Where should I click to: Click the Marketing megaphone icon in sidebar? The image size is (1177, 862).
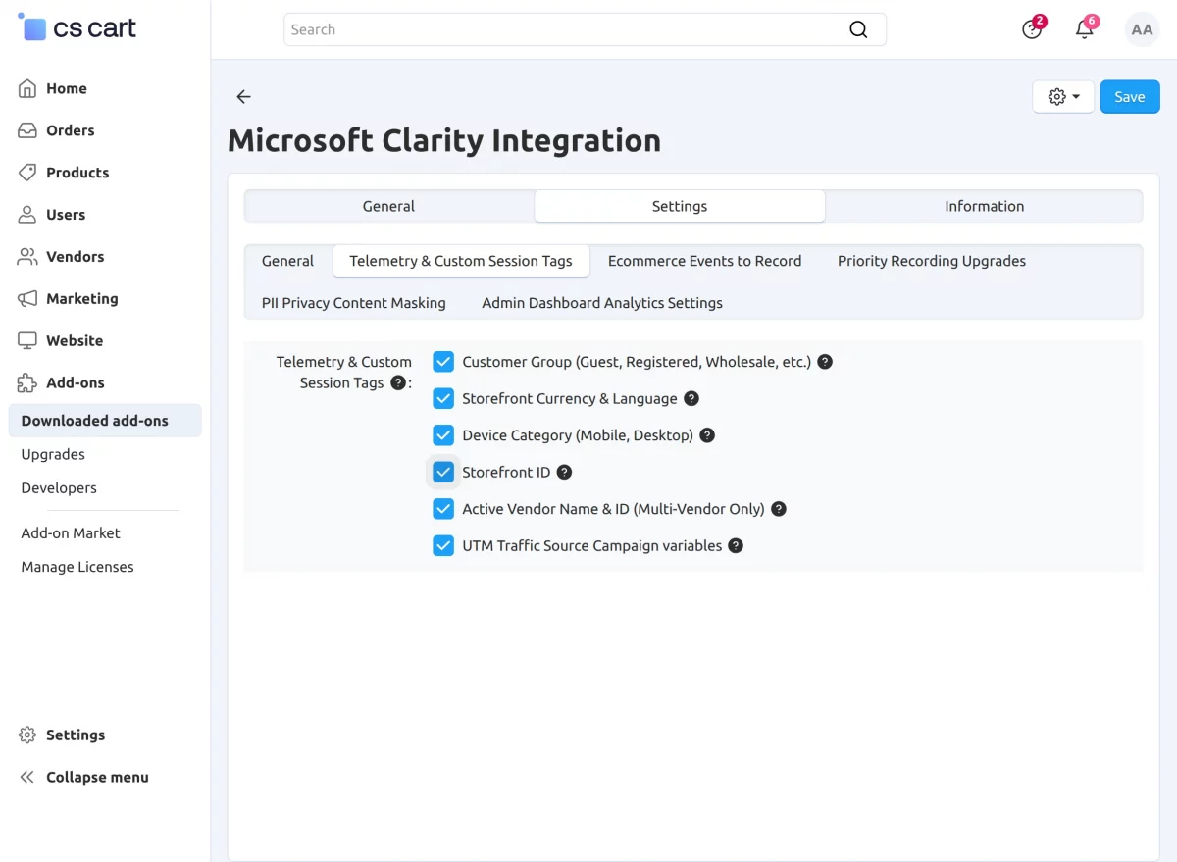tap(27, 299)
